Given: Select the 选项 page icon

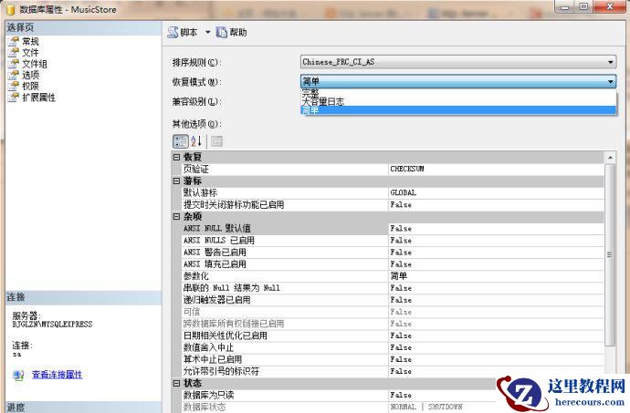Looking at the screenshot, I should [14, 75].
